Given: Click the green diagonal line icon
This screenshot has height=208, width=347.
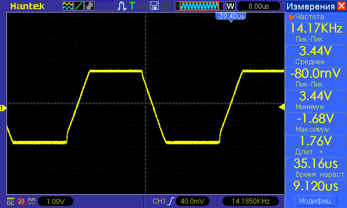Looking at the screenshot, I should coord(79,6).
